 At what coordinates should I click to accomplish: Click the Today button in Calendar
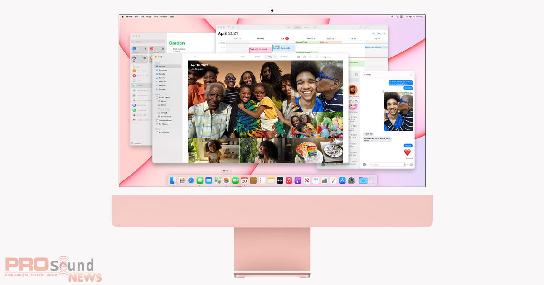(379, 33)
